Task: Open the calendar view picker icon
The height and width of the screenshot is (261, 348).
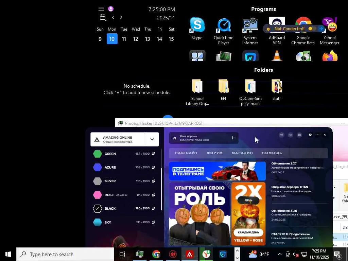Action: [103, 17]
